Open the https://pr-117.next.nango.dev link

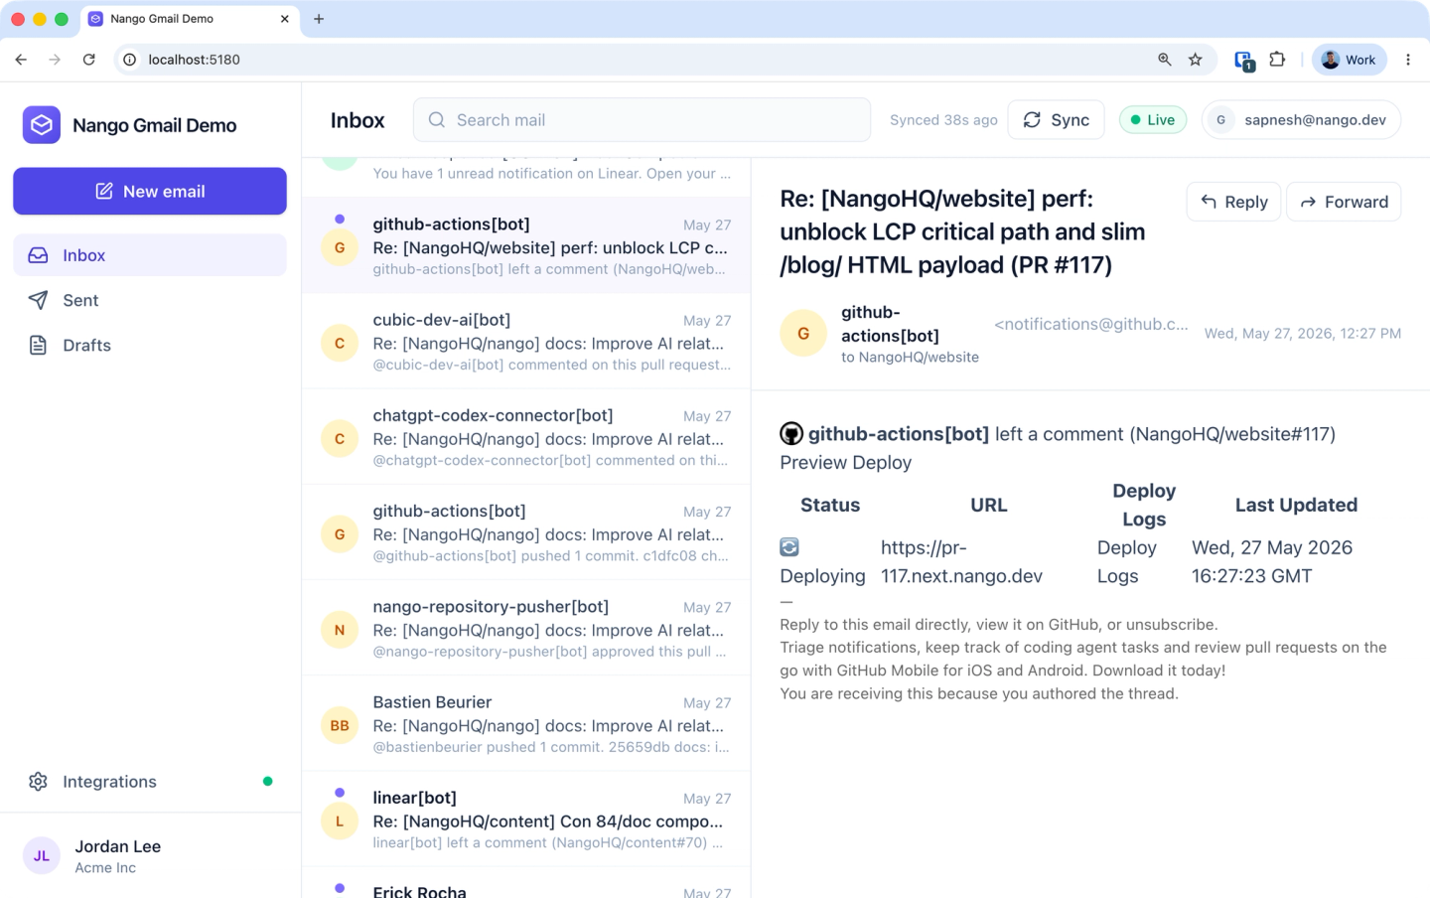click(x=961, y=561)
